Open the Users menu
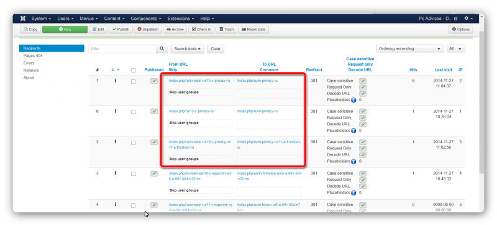The width and height of the screenshot is (497, 225). click(65, 19)
